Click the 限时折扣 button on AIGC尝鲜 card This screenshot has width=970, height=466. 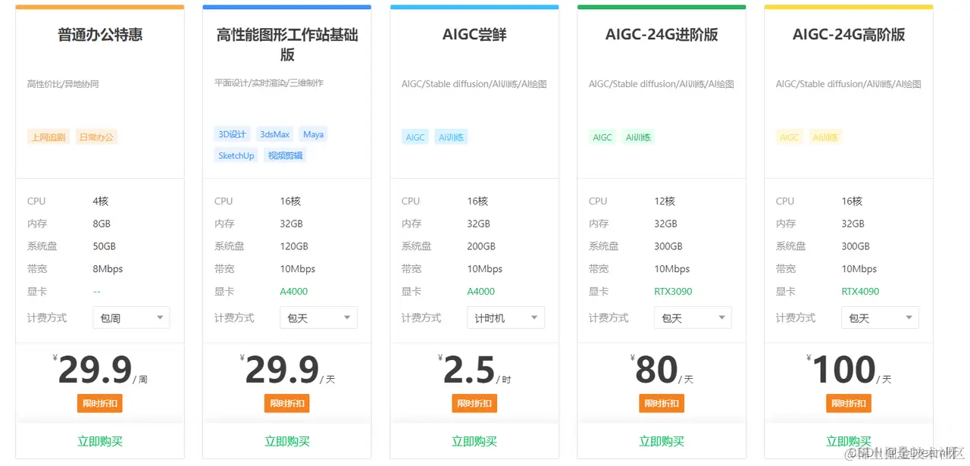(x=474, y=403)
